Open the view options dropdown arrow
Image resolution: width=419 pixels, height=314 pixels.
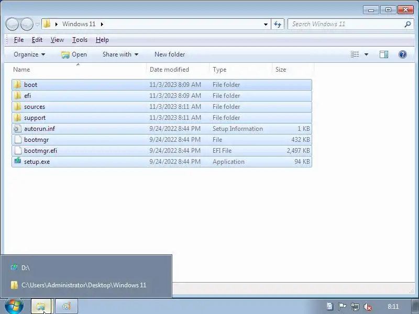(366, 54)
